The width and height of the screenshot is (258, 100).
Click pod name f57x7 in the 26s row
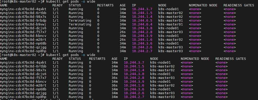pyautogui.click(x=23, y=32)
